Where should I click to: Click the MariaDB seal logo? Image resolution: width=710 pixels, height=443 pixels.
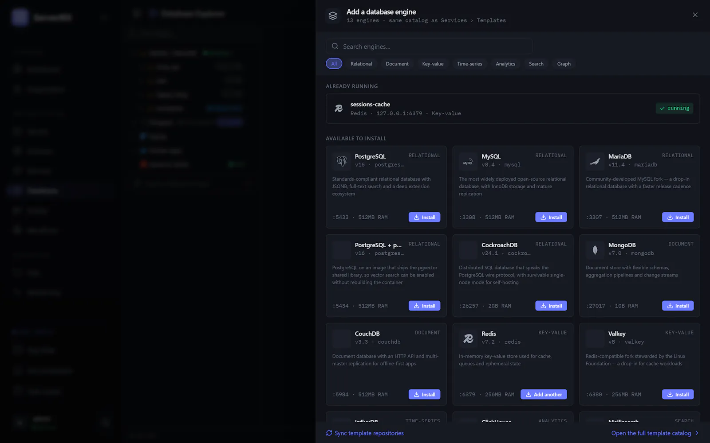click(x=595, y=161)
